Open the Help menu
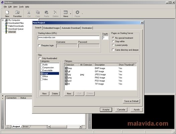This screenshot has width=176, height=134. tap(27, 7)
